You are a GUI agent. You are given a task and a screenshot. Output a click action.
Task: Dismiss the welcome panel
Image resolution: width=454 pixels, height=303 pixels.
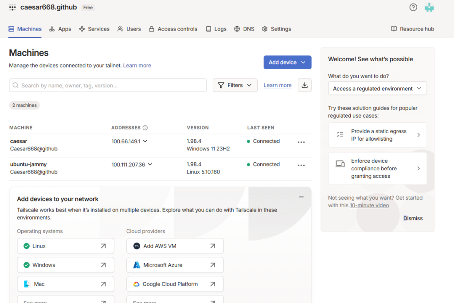[413, 218]
